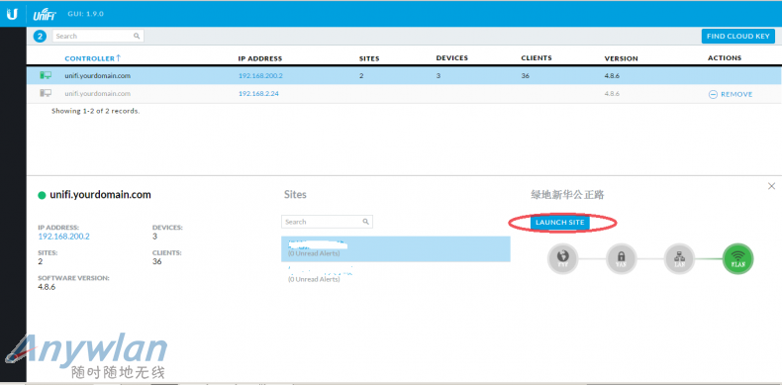Click bold unifi.yourdomain.com heading in details
The width and height of the screenshot is (782, 385).
click(100, 195)
